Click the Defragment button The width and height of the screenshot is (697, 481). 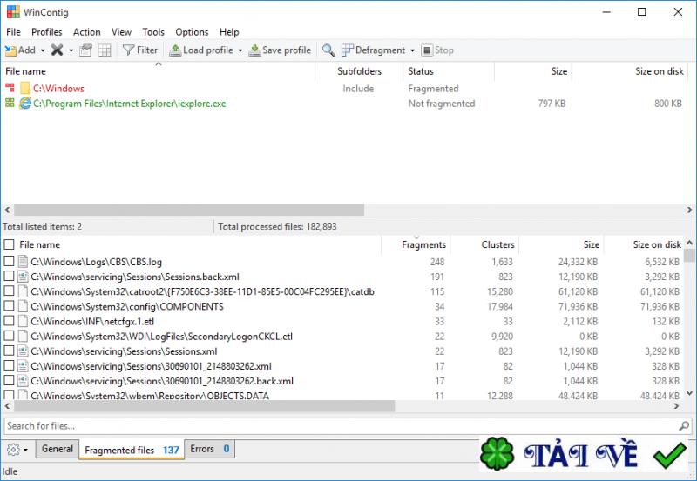coord(374,50)
